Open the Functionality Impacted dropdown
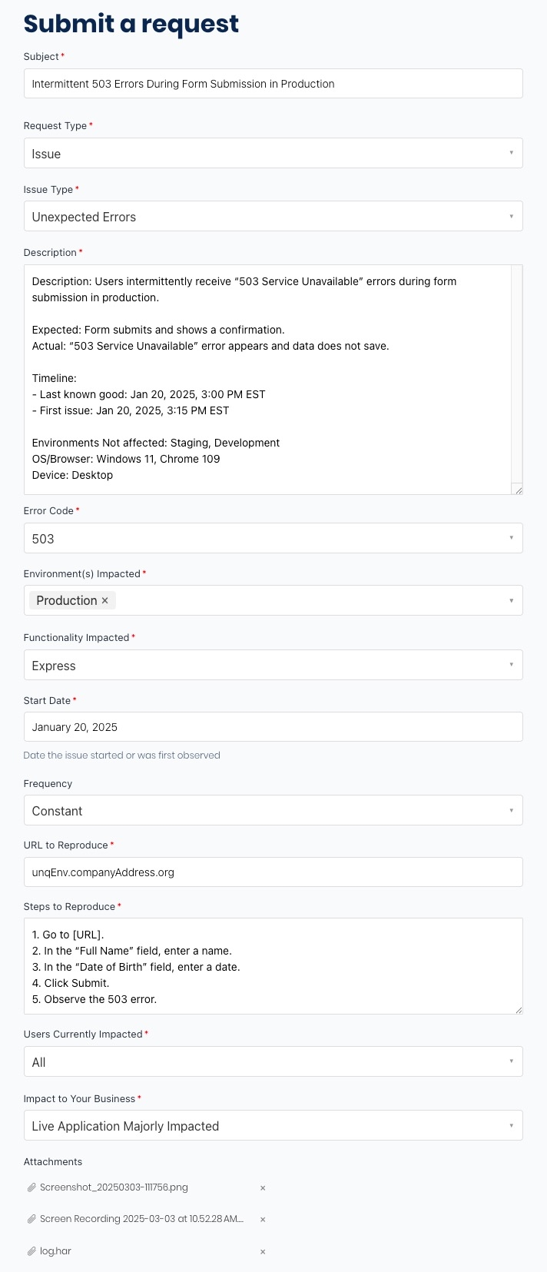Image resolution: width=547 pixels, height=1272 pixels. coord(273,665)
